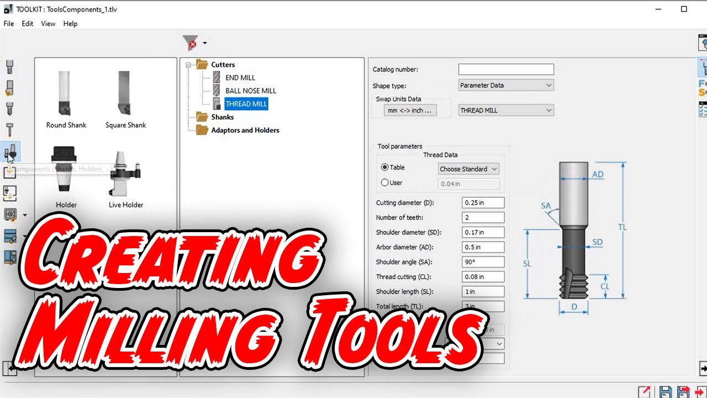Click the bottom-right exit icon with red arrow
This screenshot has width=707, height=398.
click(x=701, y=392)
